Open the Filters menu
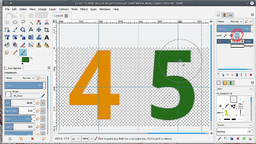The width and height of the screenshot is (256, 144). pos(84,9)
